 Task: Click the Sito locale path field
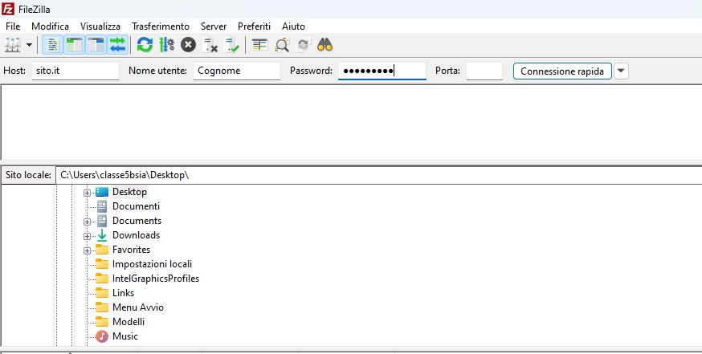(379, 175)
